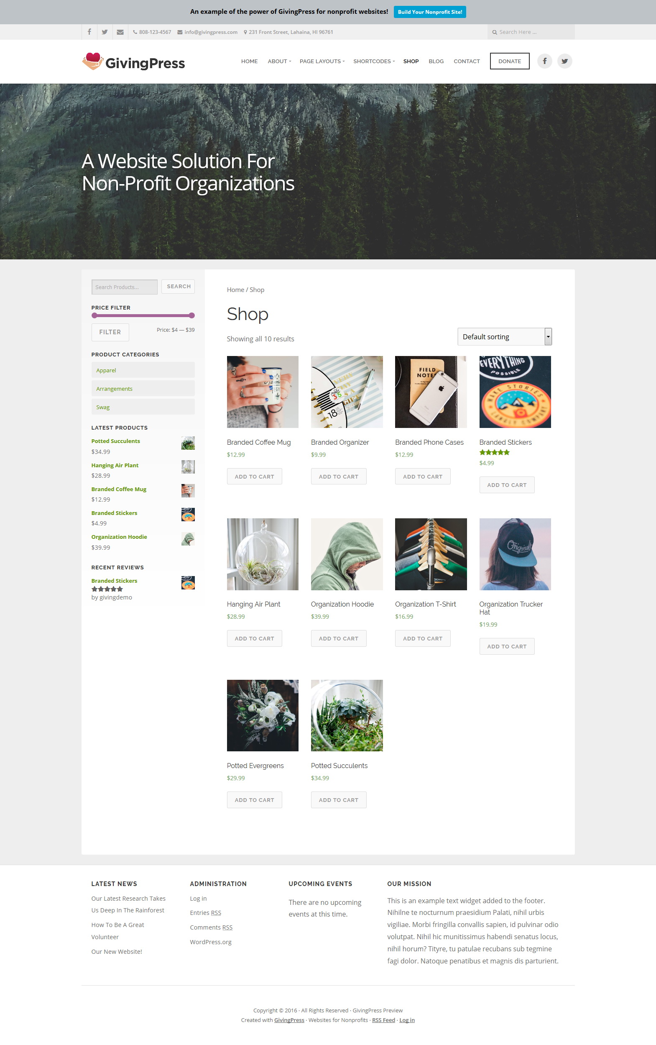Go to the Blog menu item
Screen dimensions: 656x1045
pyautogui.click(x=436, y=61)
